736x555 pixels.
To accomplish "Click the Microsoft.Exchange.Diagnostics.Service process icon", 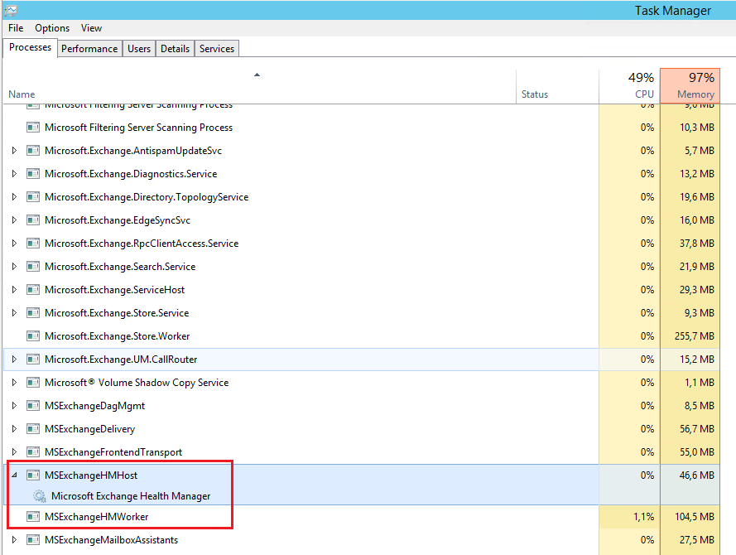I will pos(33,174).
